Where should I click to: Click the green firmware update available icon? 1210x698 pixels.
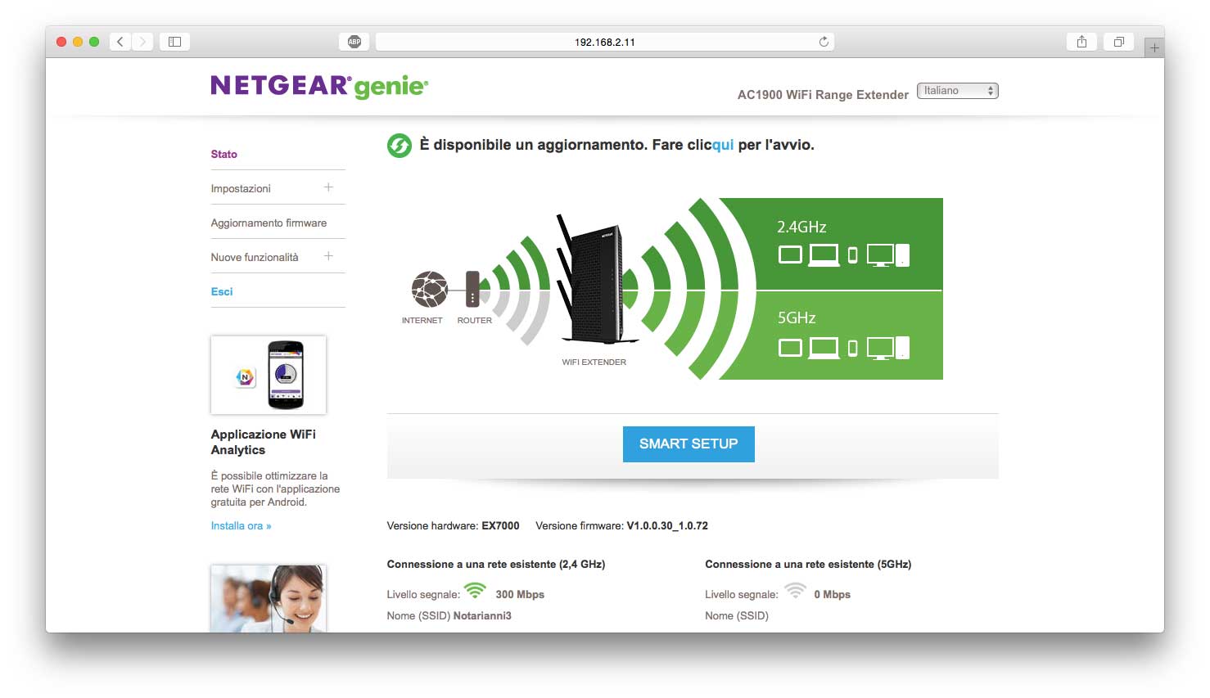click(x=399, y=146)
